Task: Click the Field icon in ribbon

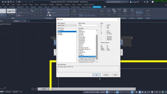Action: coord(114,11)
